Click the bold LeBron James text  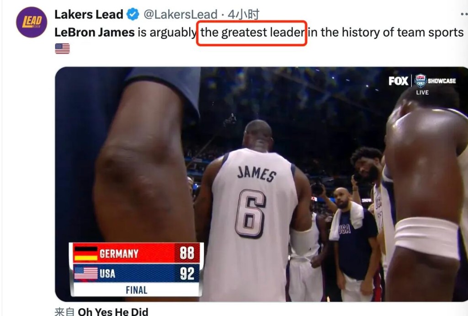click(95, 32)
